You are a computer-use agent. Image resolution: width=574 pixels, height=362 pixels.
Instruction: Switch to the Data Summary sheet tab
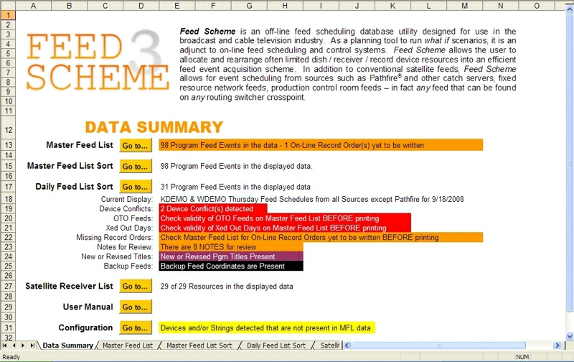coord(67,345)
